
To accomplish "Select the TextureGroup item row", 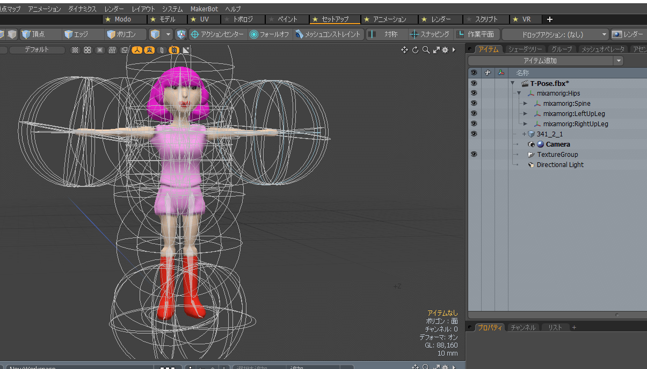I will point(557,155).
